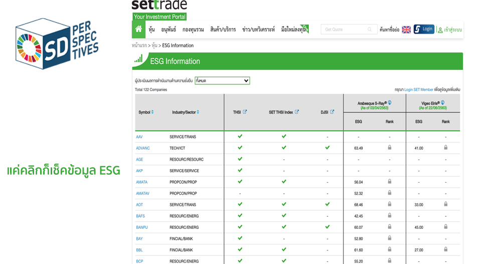Click AOT Vigeo rank lock icon

point(446,204)
